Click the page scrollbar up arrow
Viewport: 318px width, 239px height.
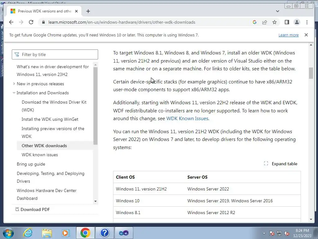pos(311,45)
